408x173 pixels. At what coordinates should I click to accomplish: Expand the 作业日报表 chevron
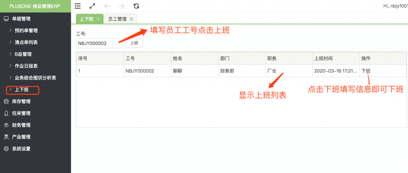pos(10,66)
